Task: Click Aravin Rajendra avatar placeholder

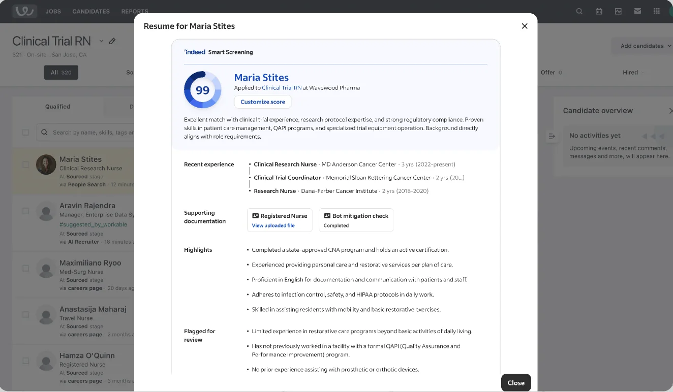Action: [x=46, y=211]
